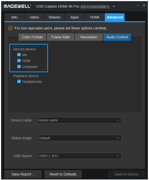Click the Save to Device button
149x180 pixels.
click(126, 174)
